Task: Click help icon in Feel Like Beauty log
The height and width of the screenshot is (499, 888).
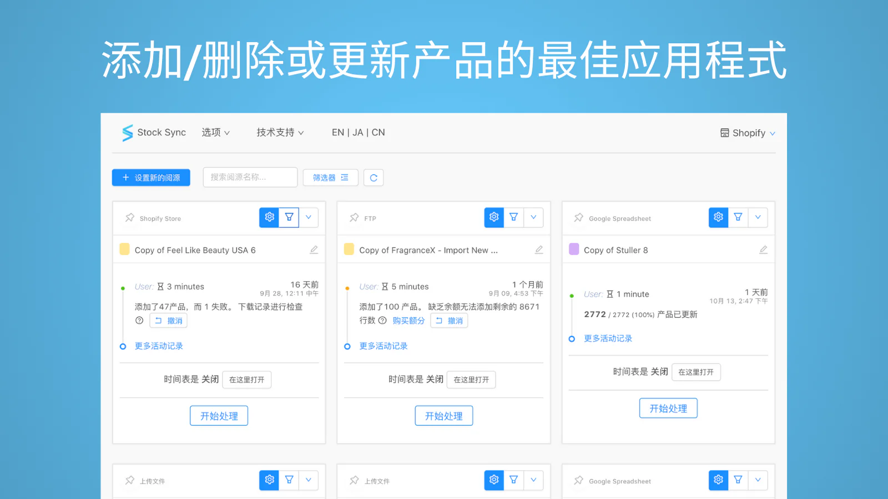Action: point(139,320)
